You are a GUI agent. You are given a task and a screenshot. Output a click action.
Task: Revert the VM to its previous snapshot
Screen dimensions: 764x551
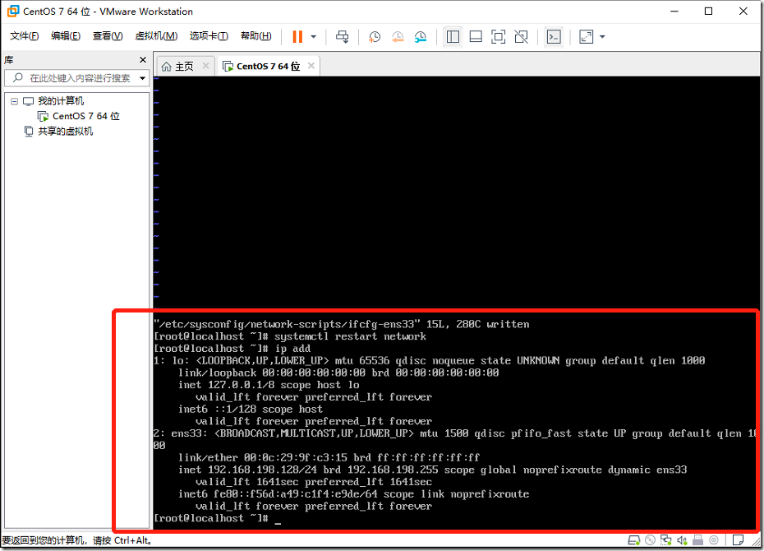tap(398, 36)
